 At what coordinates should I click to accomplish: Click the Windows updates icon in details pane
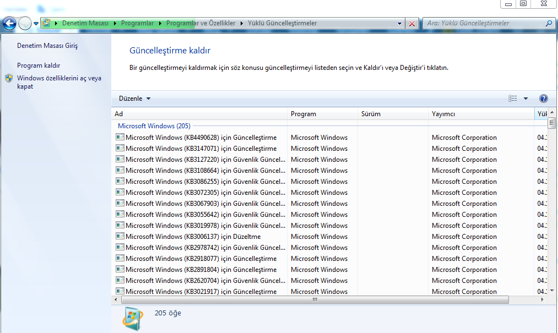point(133,318)
